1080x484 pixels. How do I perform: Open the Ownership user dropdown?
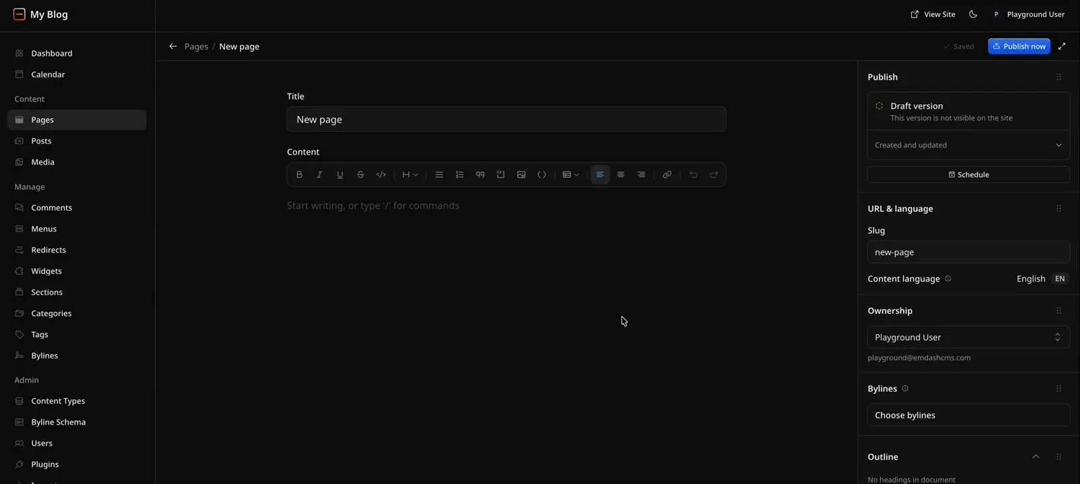click(969, 338)
